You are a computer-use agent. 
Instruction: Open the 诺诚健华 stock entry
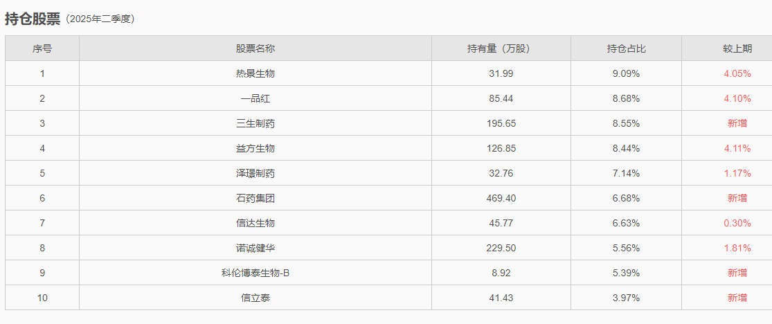[255, 248]
